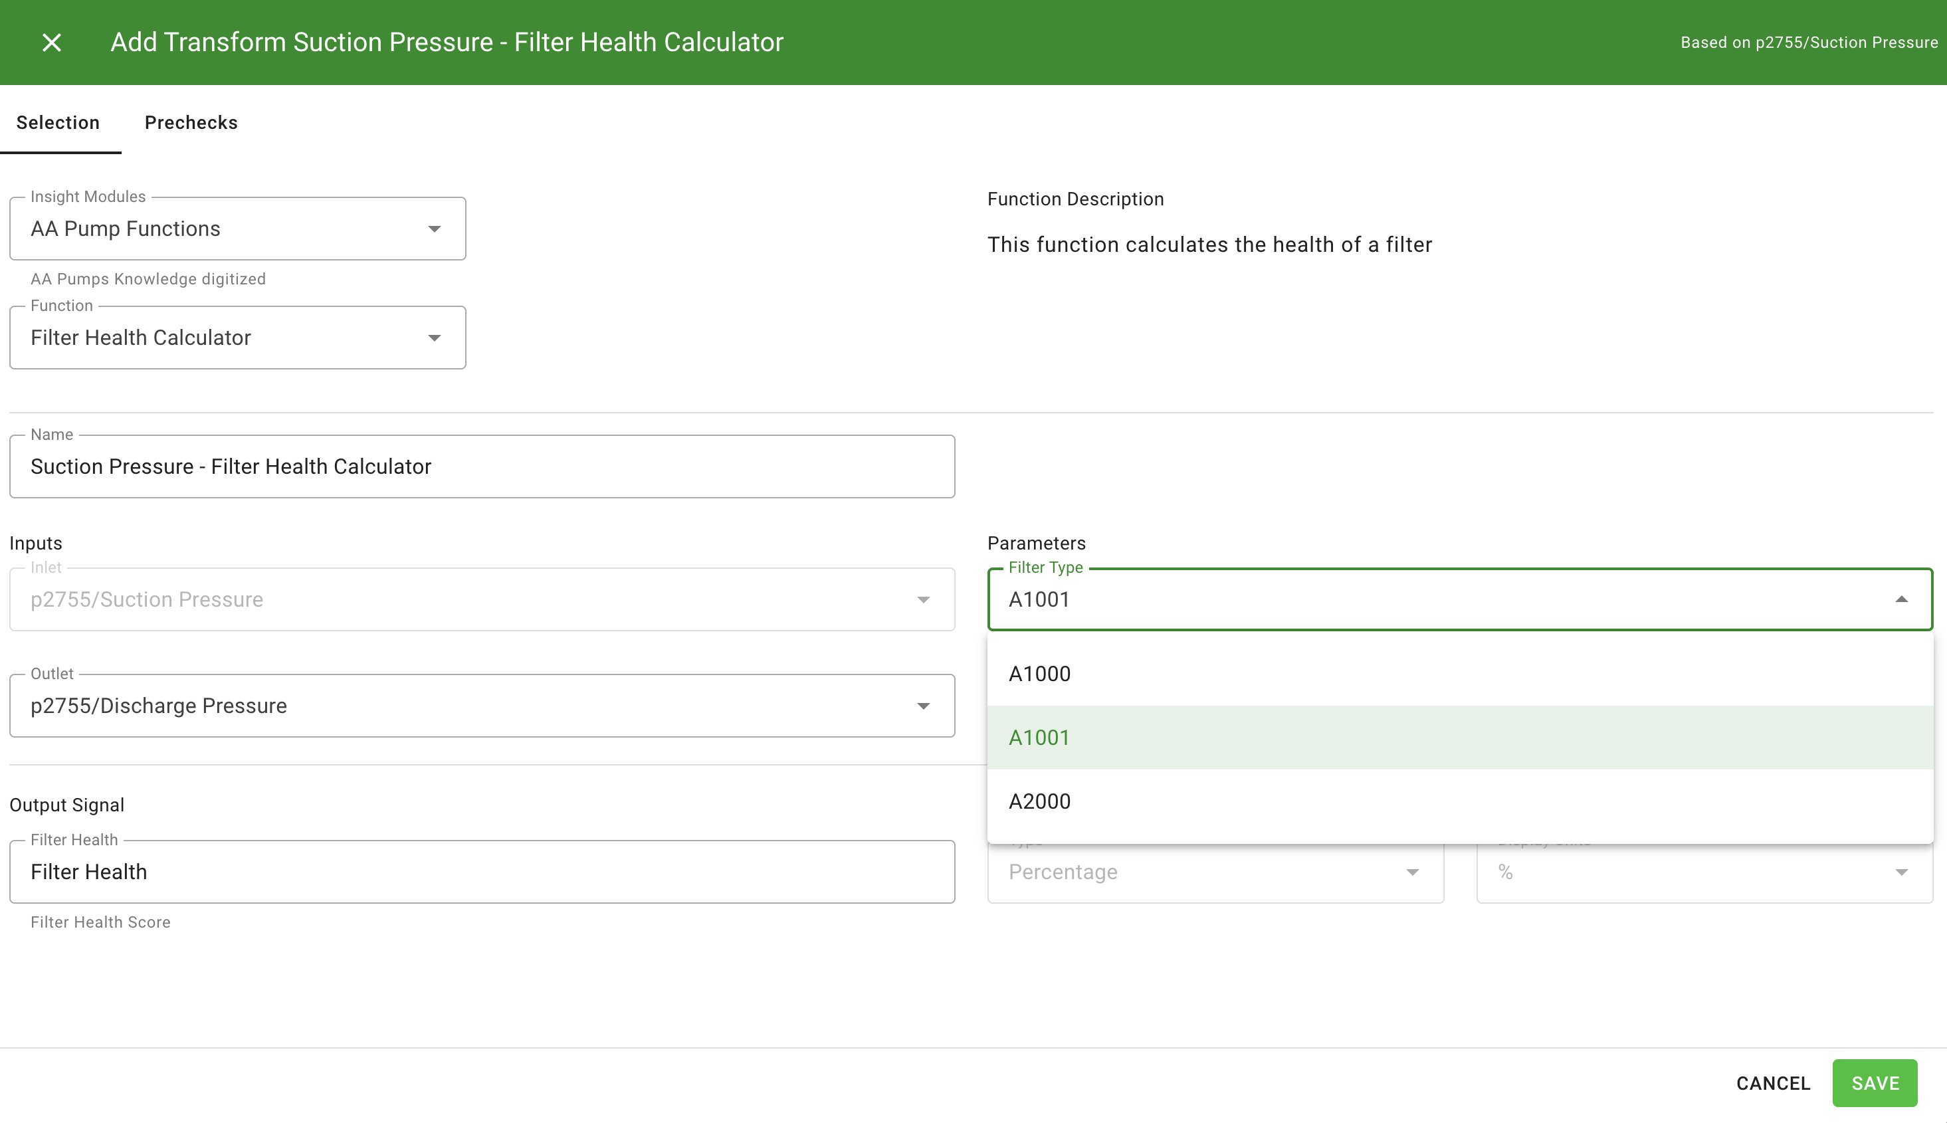
Task: Click the Name field showing Suction Pressure
Action: pos(482,466)
